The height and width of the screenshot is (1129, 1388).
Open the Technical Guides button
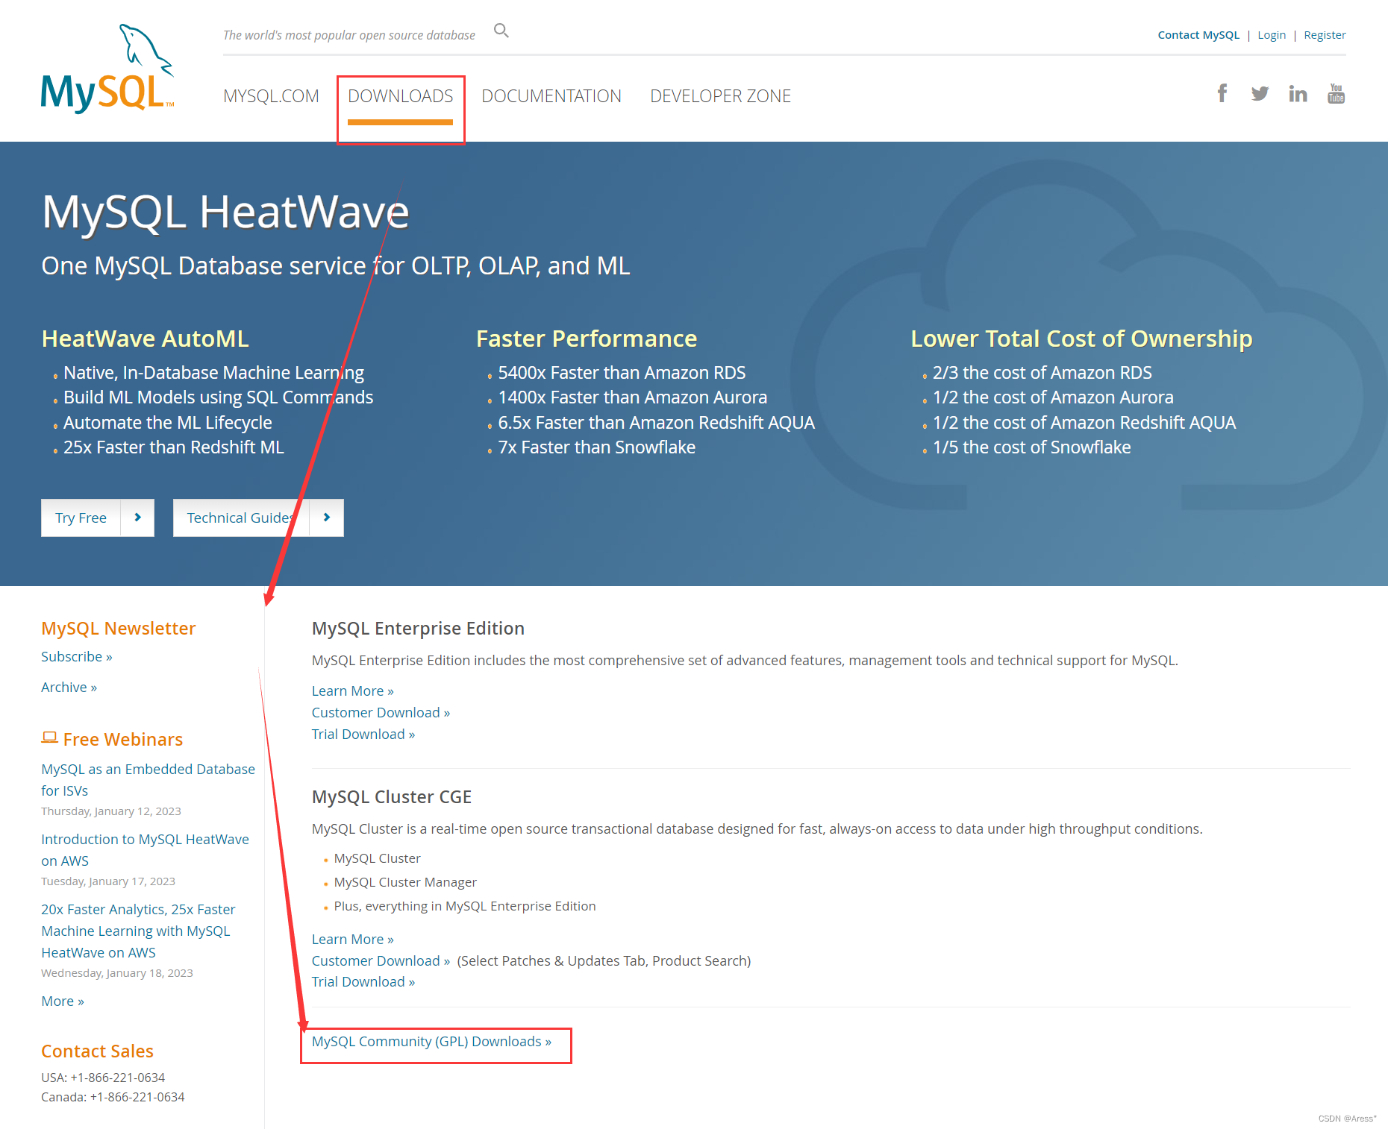click(258, 518)
